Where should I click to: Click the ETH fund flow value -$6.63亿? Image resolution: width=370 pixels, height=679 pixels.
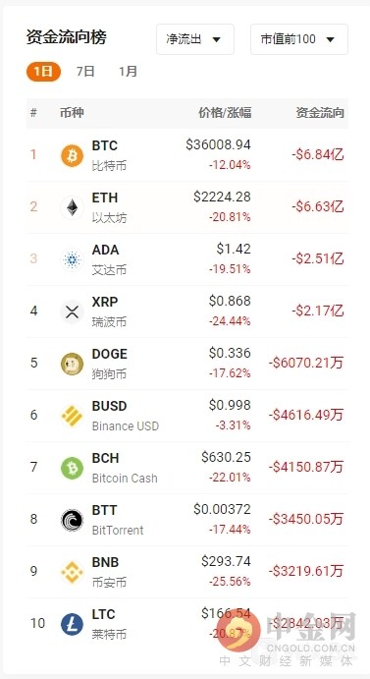318,207
